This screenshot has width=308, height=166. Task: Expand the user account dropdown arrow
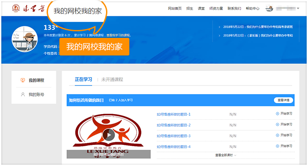298,8
